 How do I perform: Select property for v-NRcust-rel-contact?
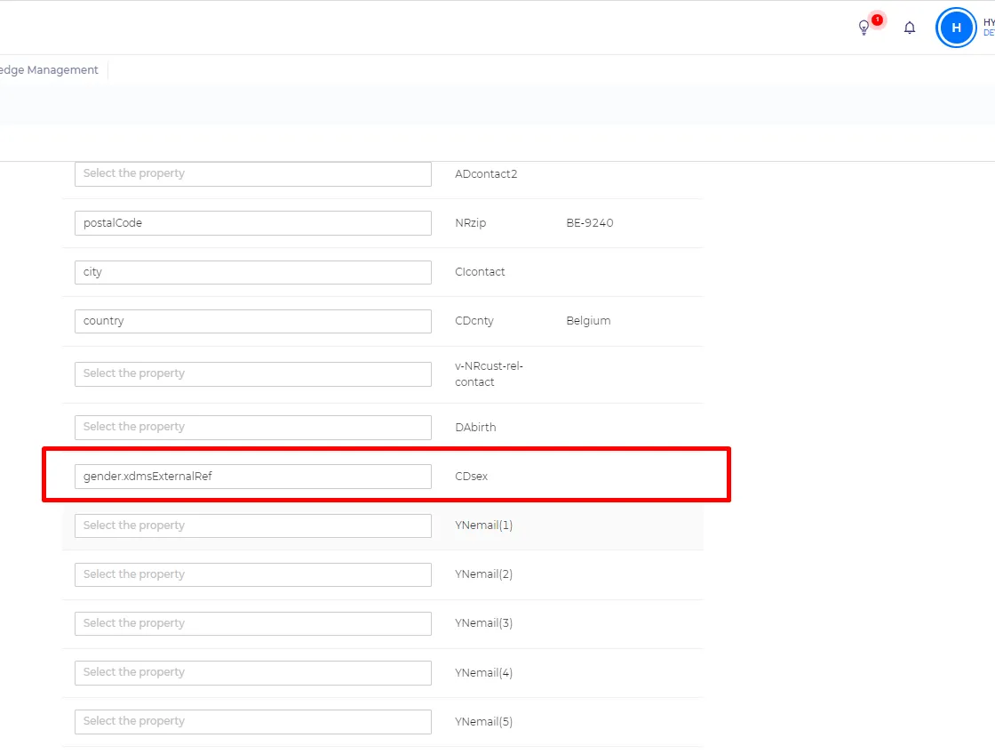[x=253, y=373]
